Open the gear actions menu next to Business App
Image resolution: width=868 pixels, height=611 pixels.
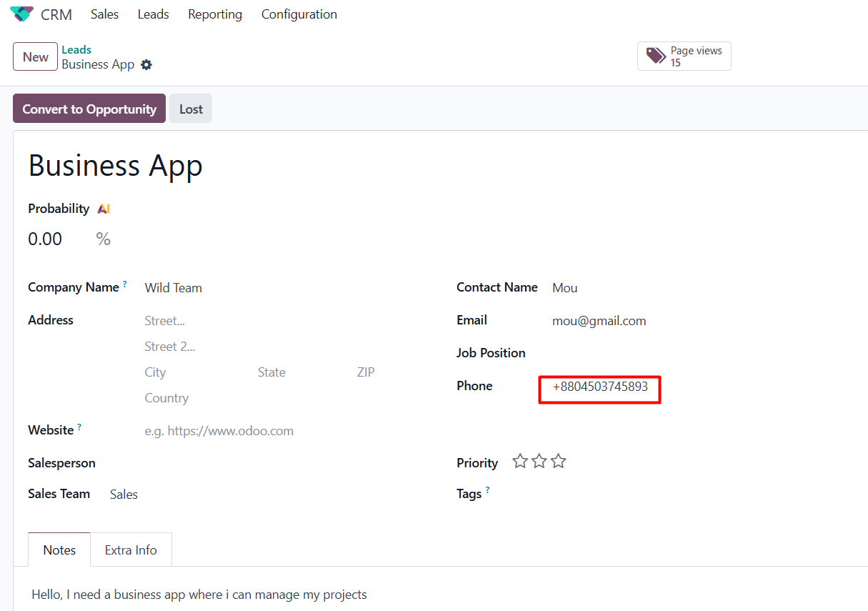[146, 65]
